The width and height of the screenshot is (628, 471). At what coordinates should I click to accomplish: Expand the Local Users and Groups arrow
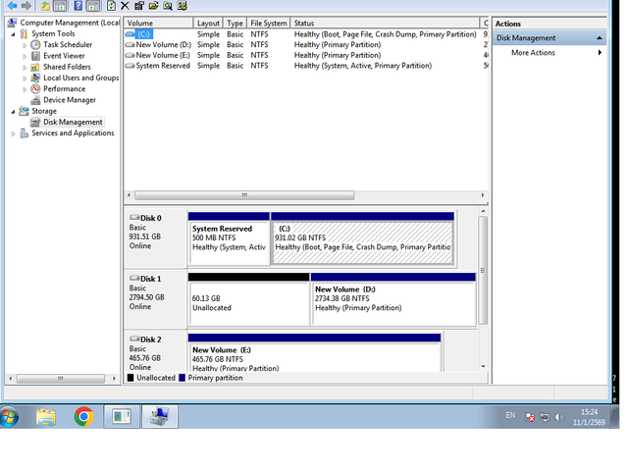pos(25,78)
